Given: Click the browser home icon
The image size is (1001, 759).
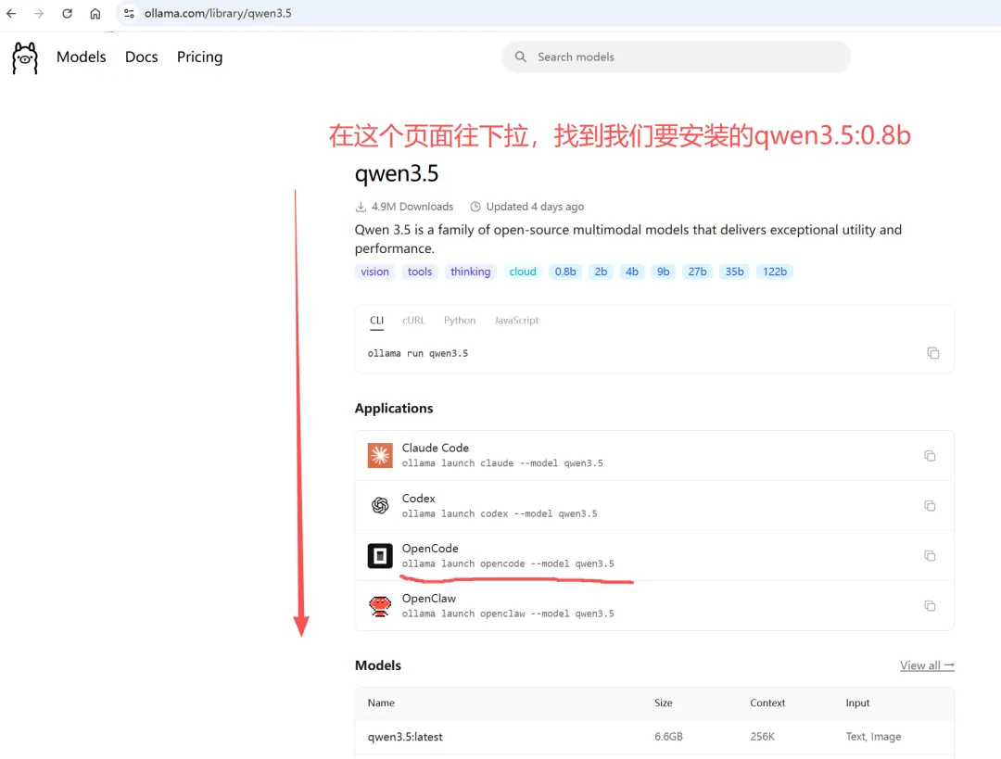Looking at the screenshot, I should [x=95, y=13].
